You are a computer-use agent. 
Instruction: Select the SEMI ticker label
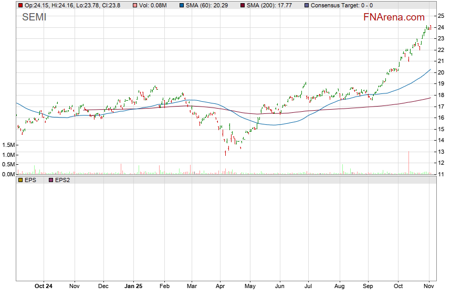pyautogui.click(x=34, y=18)
